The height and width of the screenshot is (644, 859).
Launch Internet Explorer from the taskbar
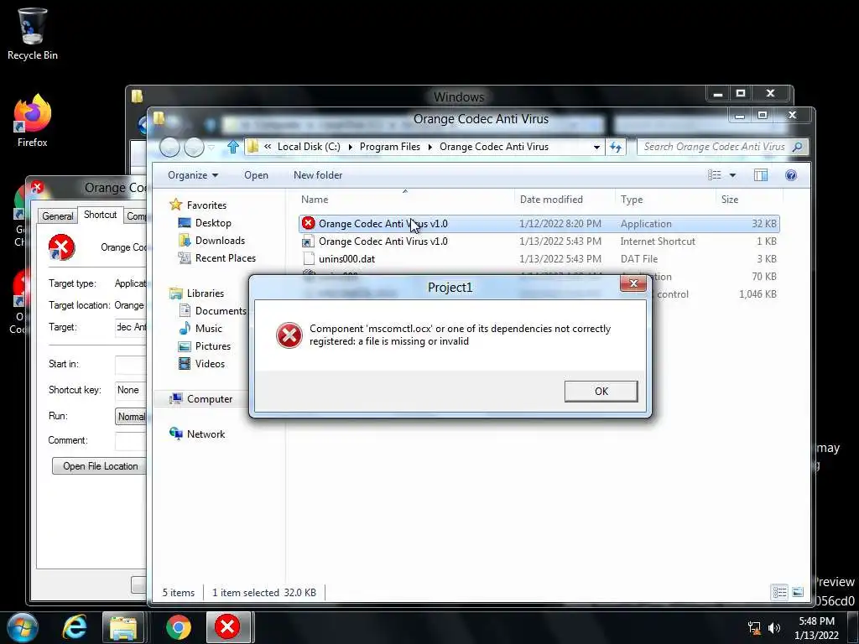point(75,627)
